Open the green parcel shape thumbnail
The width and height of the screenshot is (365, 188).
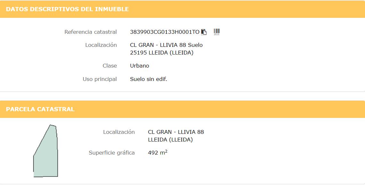46,151
